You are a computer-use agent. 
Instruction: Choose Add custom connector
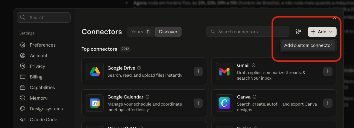click(x=308, y=45)
